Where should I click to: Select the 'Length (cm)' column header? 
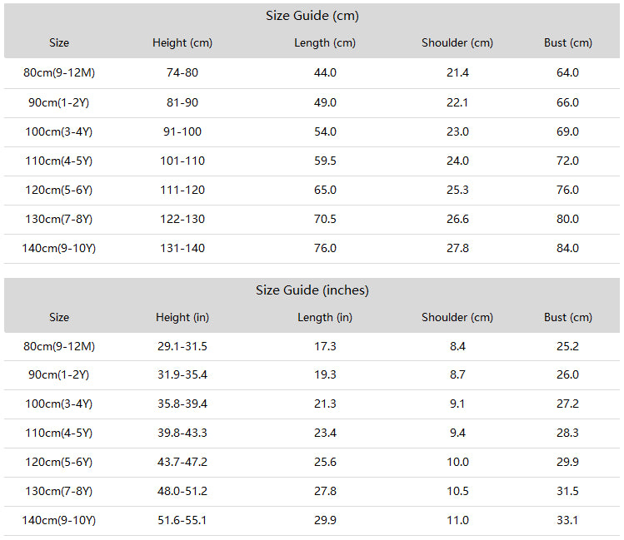coord(325,42)
